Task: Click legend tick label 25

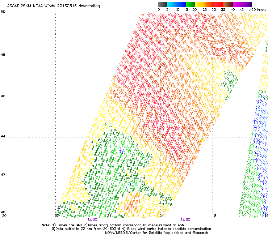Action: coord(205,10)
